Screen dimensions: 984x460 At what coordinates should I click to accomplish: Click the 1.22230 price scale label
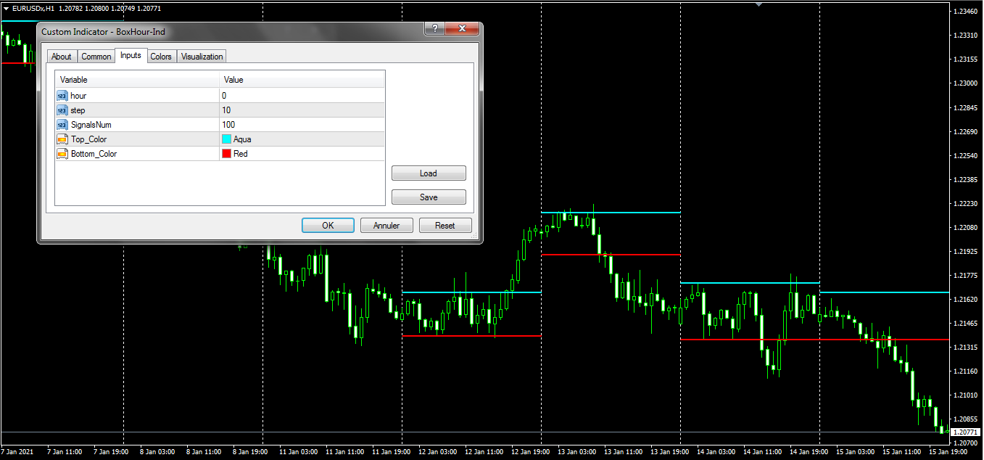(x=966, y=203)
